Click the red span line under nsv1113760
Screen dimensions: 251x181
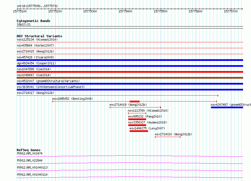click(x=137, y=113)
